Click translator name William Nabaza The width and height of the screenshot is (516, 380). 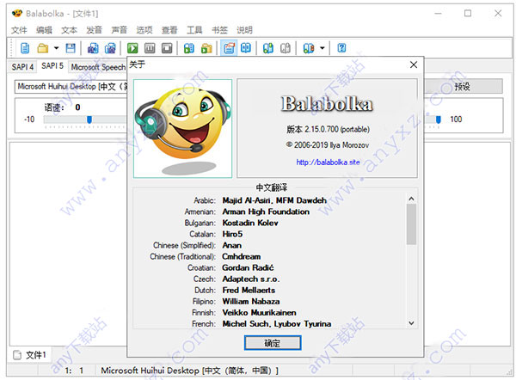251,302
